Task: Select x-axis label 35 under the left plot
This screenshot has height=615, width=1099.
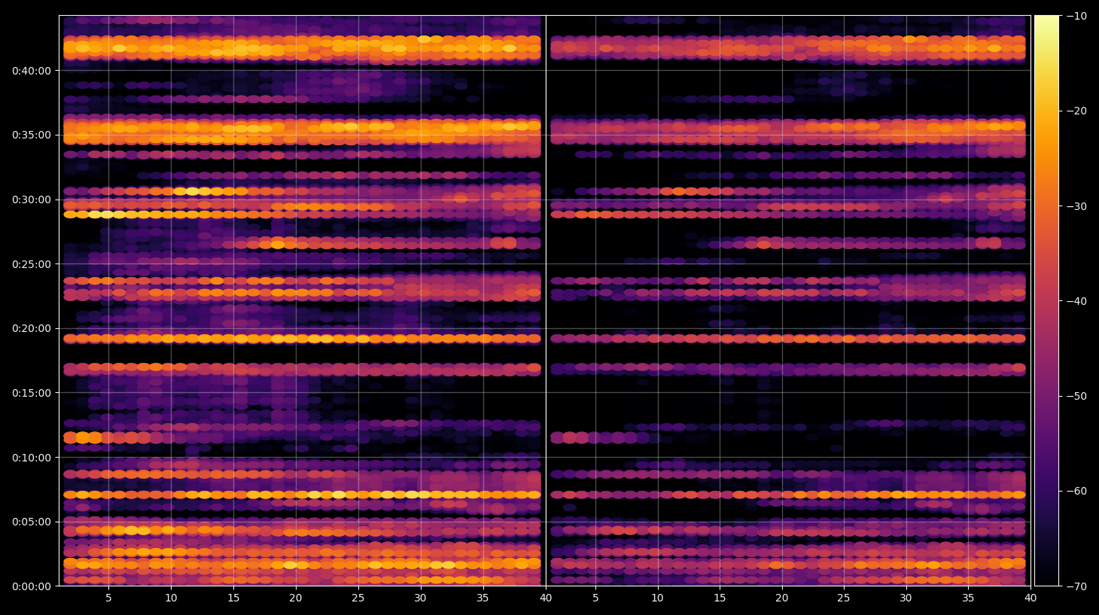Action: pyautogui.click(x=483, y=598)
